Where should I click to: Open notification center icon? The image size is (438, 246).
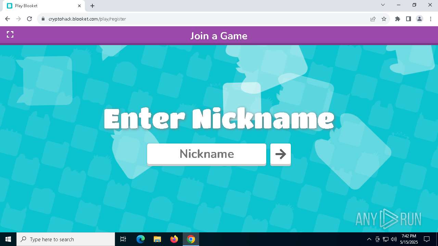tap(427, 239)
